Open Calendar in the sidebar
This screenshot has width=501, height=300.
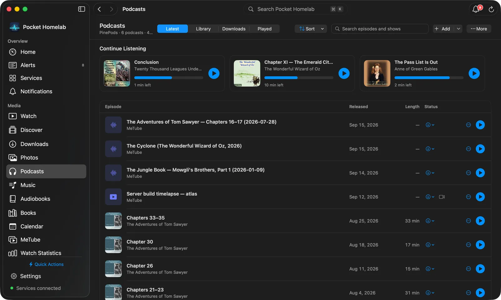[x=46, y=226]
